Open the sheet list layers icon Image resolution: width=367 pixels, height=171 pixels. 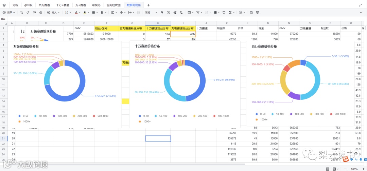4,5
